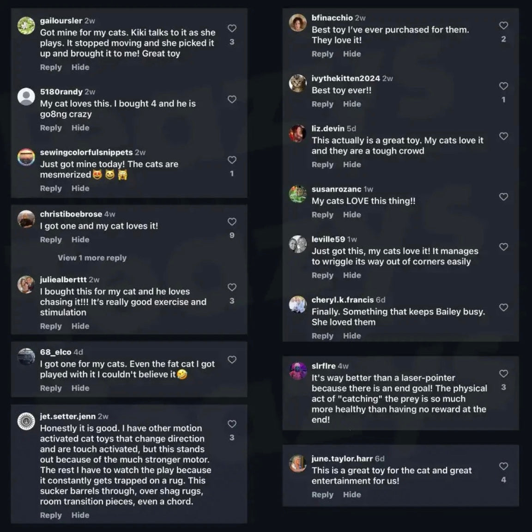Hide the comment from 68_elco
The width and height of the screenshot is (532, 532).
pos(80,388)
